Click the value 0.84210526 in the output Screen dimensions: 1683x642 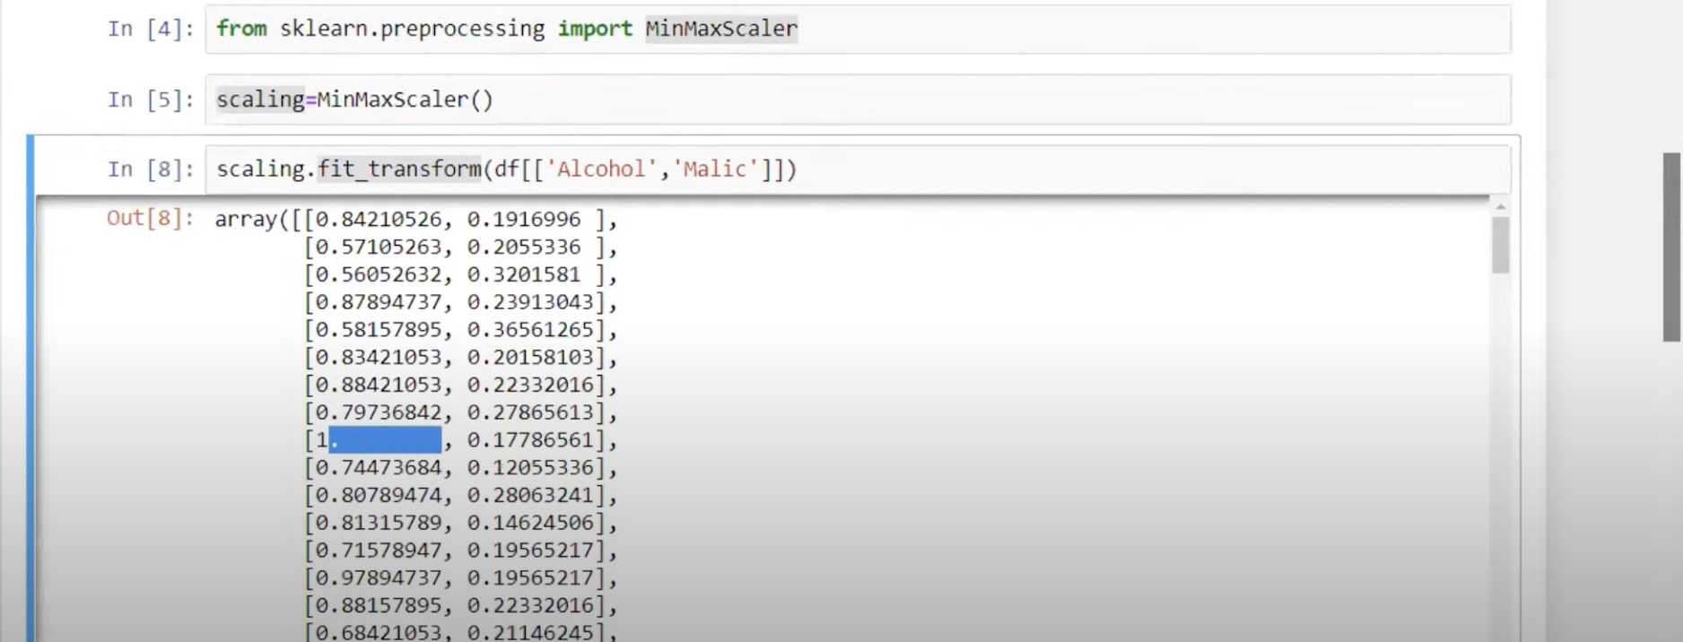point(379,220)
